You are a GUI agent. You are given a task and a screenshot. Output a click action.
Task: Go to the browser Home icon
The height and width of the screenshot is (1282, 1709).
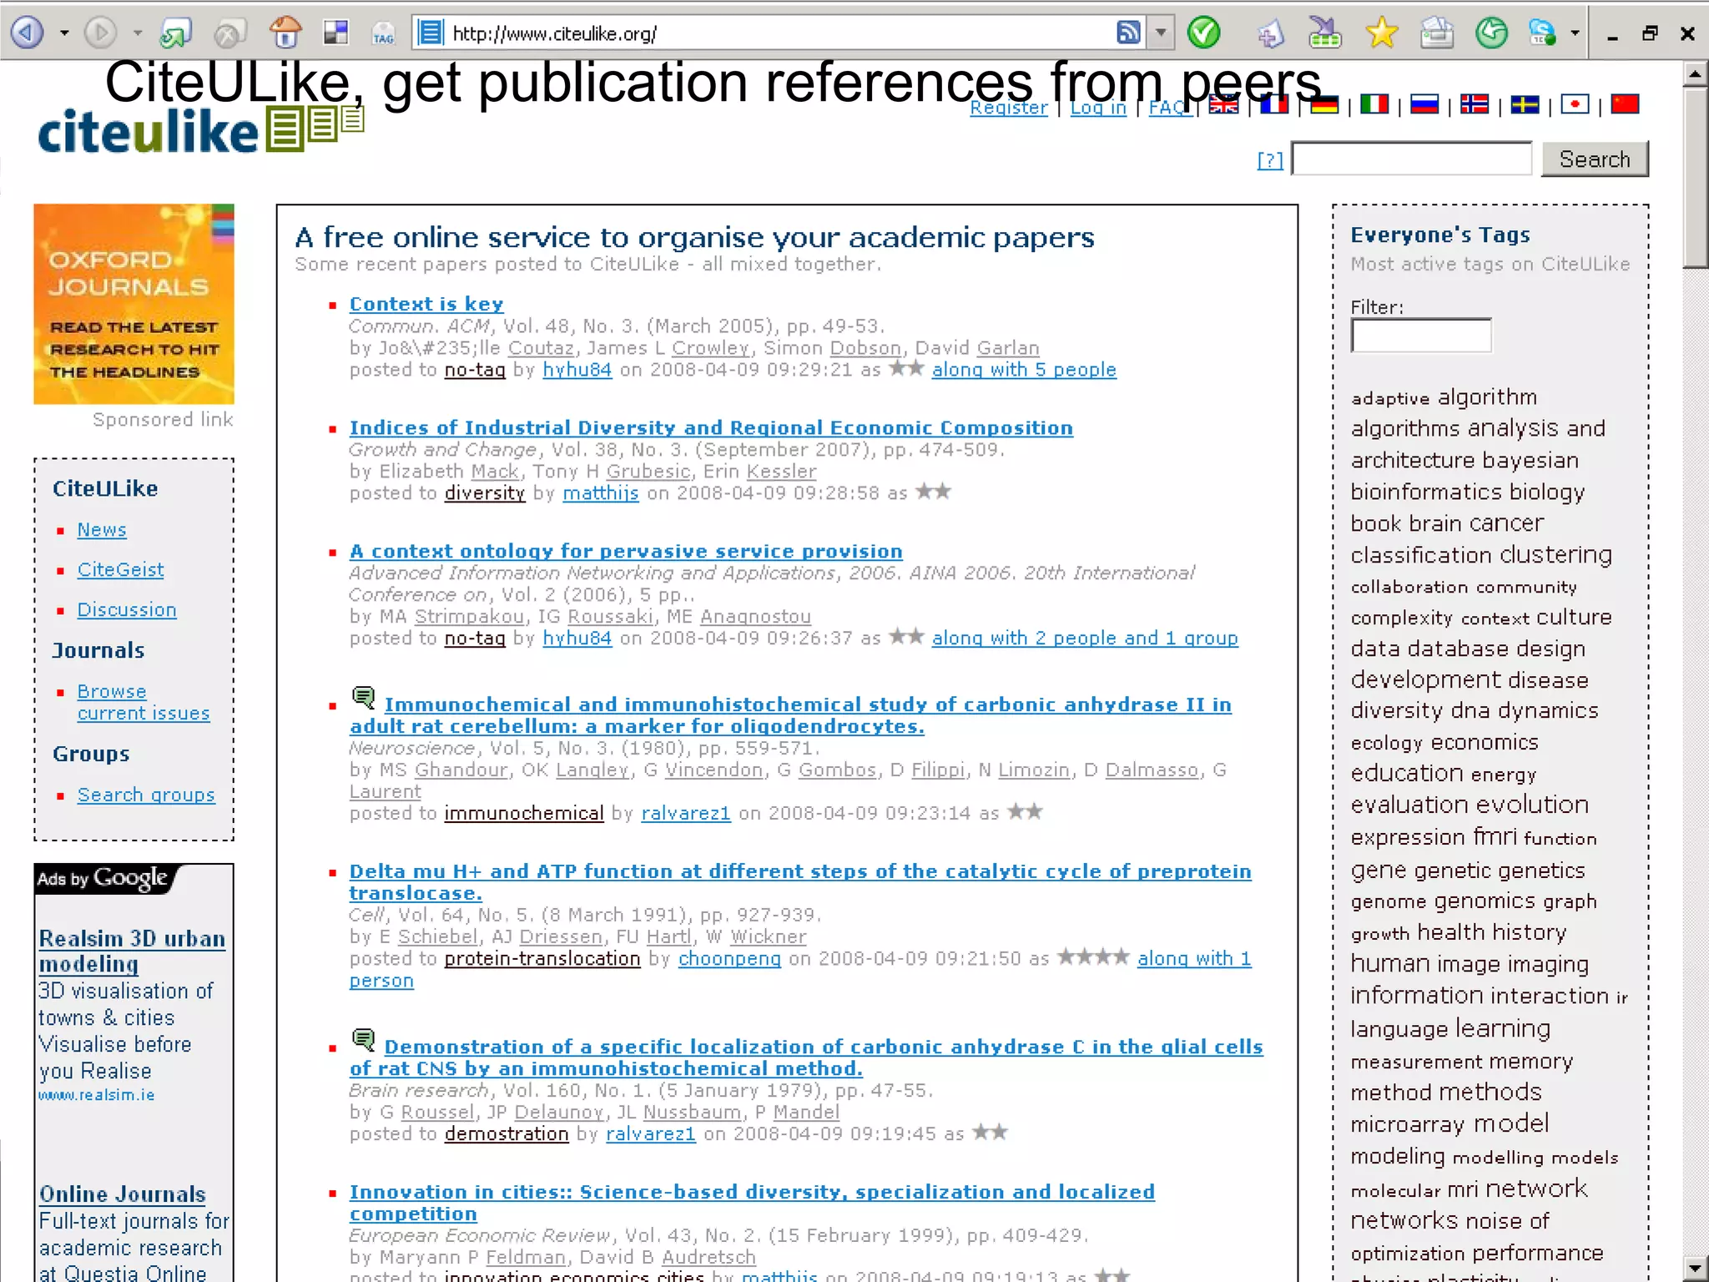(286, 33)
